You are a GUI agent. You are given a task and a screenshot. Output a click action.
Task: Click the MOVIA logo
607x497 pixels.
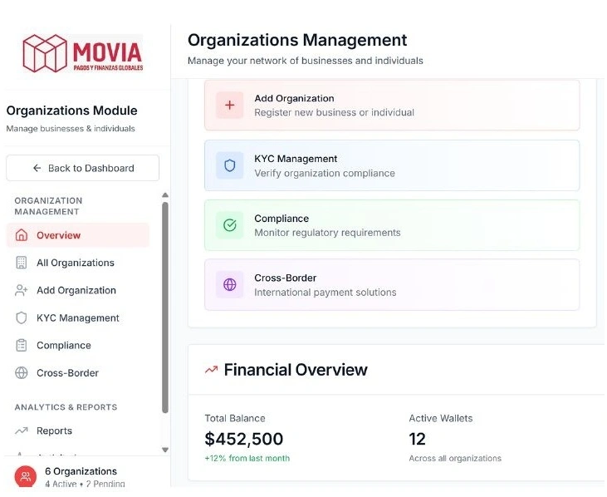(x=83, y=53)
